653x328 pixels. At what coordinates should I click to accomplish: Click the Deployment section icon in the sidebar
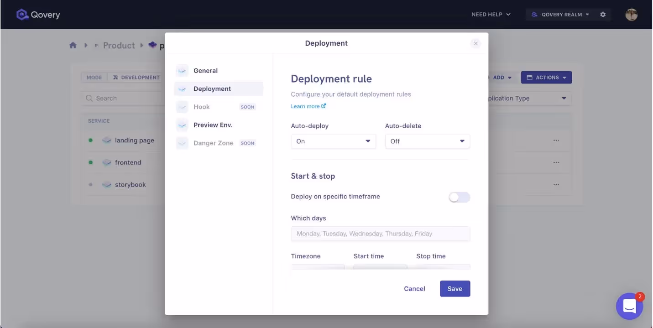click(182, 89)
